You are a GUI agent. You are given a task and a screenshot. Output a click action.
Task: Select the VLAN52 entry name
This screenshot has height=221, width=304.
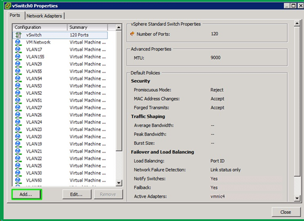coord(34,93)
